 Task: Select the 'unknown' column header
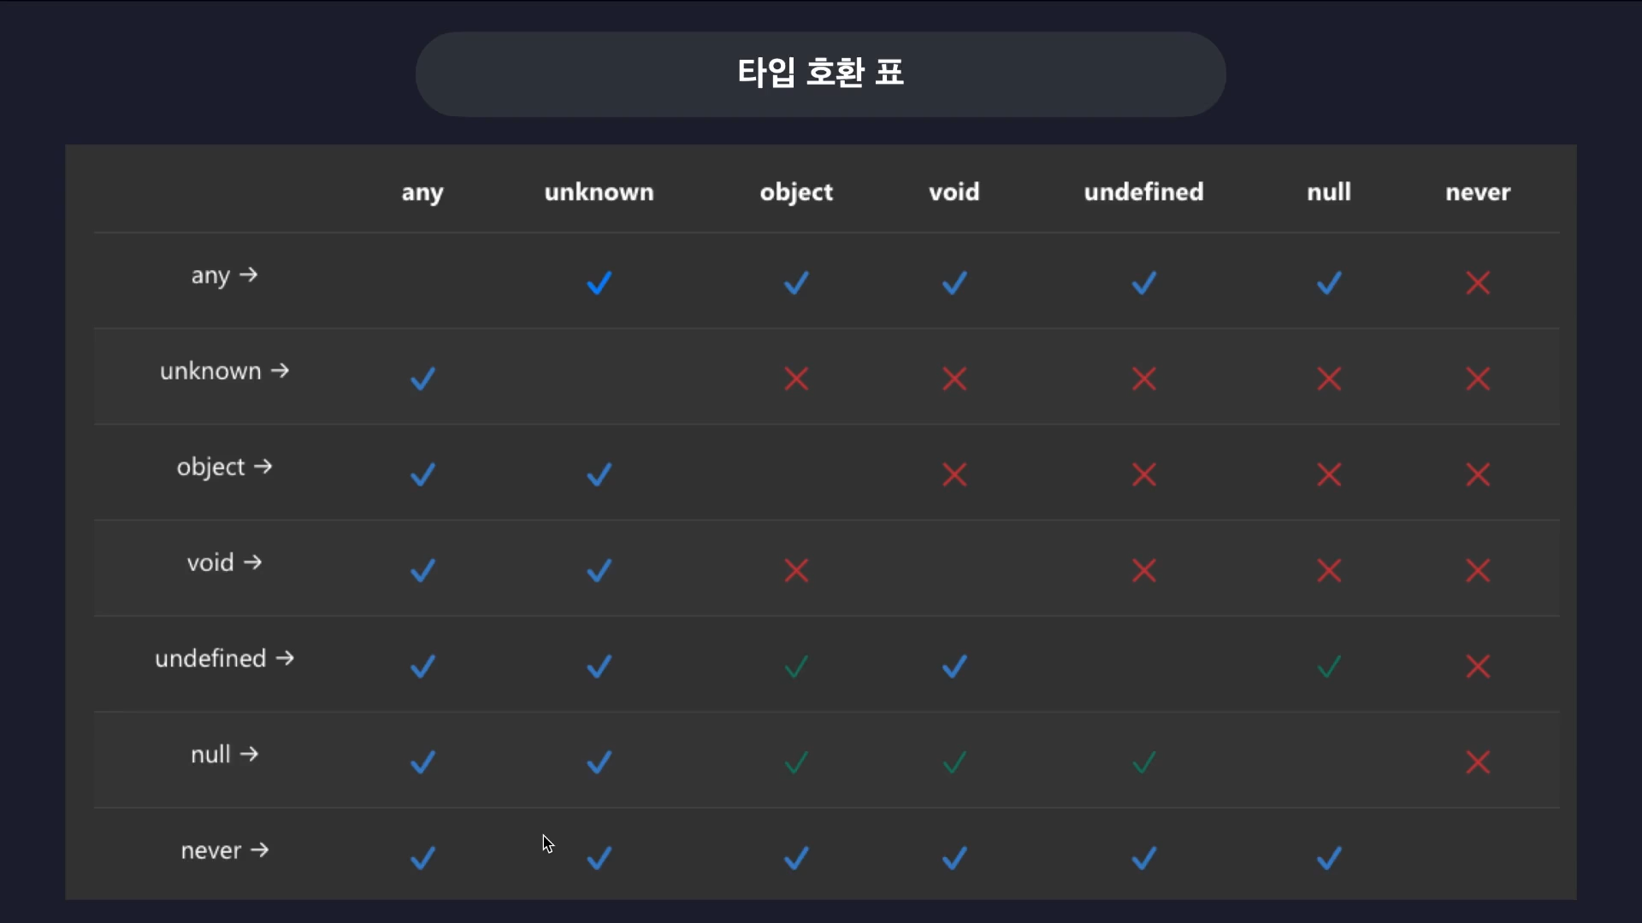[599, 191]
